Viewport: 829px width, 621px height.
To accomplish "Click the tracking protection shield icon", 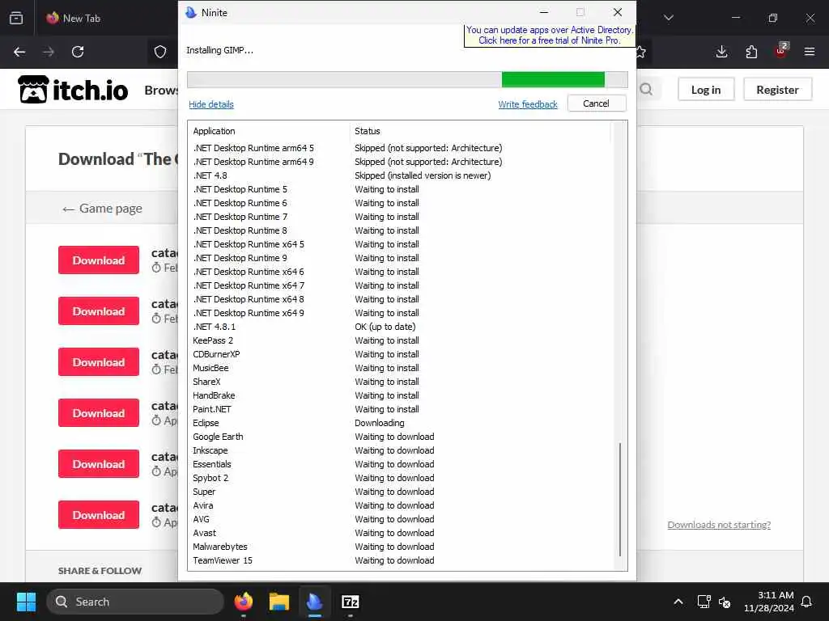I will coord(160,52).
